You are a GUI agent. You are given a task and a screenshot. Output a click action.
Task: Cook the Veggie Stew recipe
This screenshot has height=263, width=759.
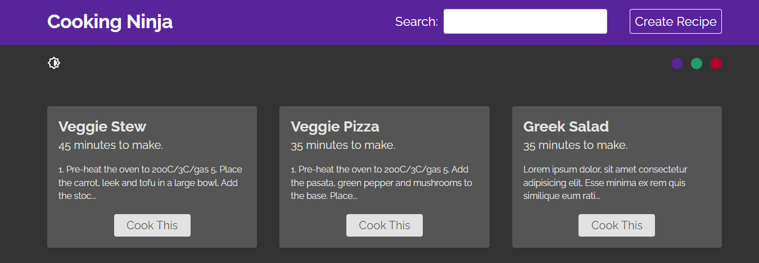[152, 225]
